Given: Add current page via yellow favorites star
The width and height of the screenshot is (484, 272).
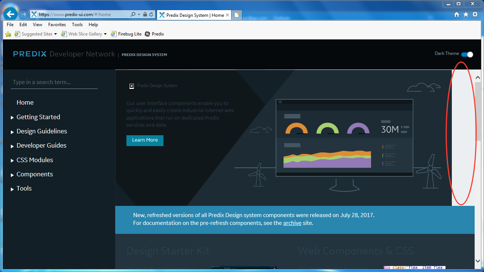Looking at the screenshot, I should (8, 34).
